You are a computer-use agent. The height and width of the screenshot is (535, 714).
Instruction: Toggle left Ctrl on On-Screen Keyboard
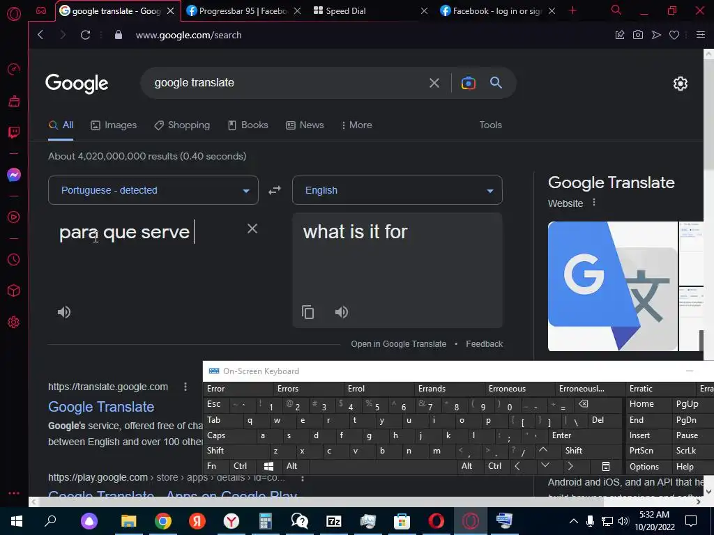(x=241, y=466)
